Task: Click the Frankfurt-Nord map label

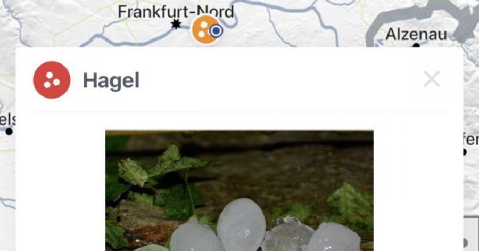Action: [176, 12]
